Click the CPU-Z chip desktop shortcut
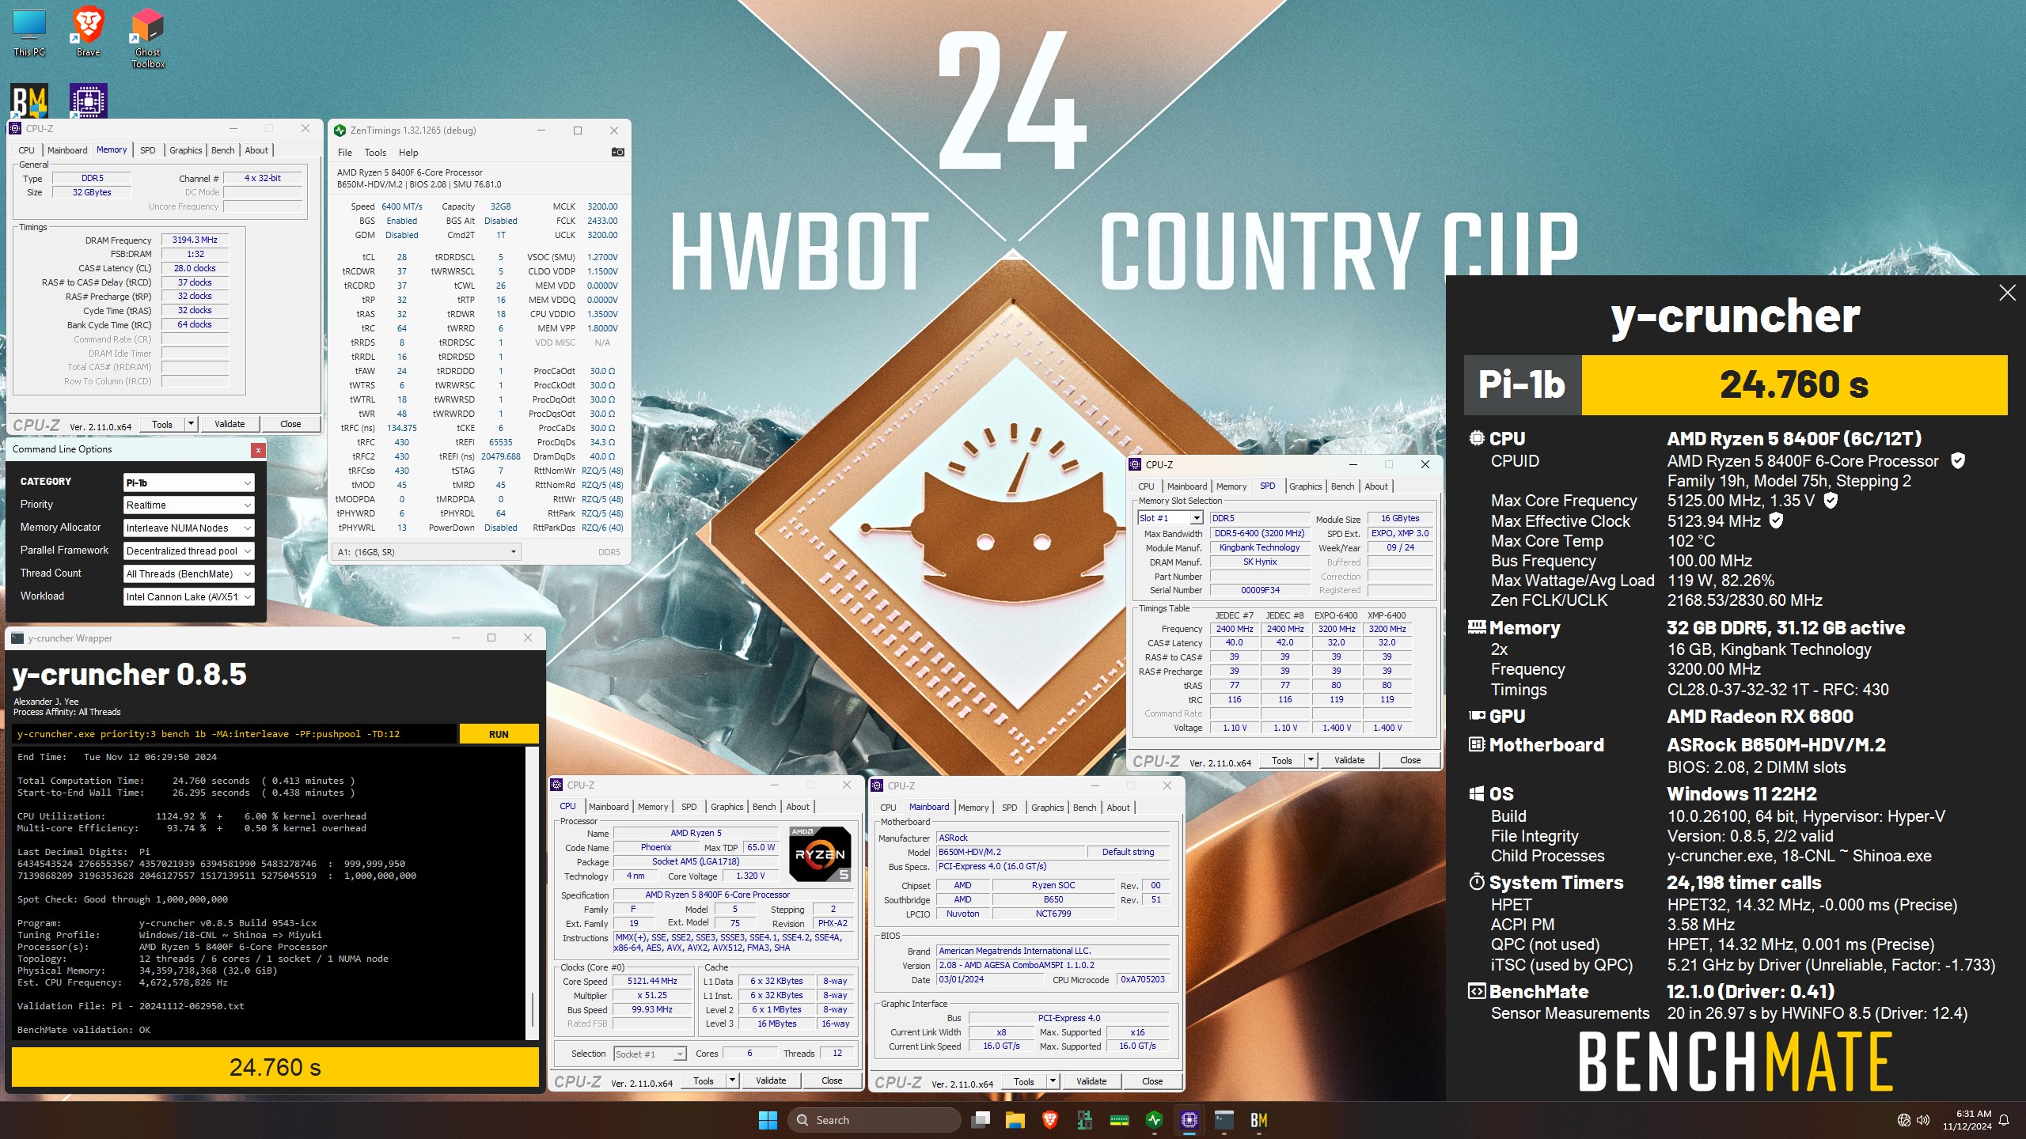This screenshot has width=2026, height=1139. click(x=88, y=101)
